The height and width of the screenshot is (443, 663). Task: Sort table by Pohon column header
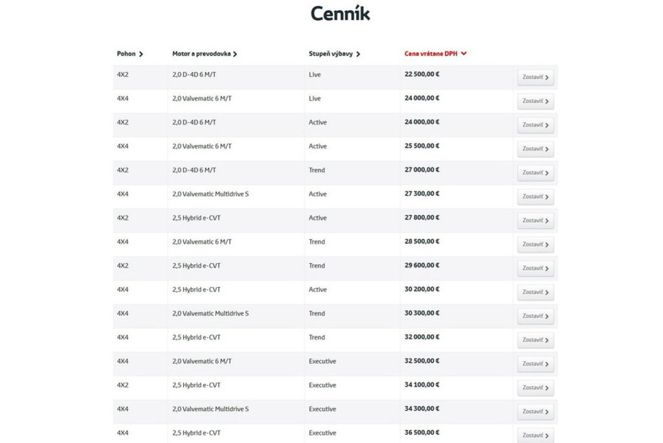click(x=130, y=54)
